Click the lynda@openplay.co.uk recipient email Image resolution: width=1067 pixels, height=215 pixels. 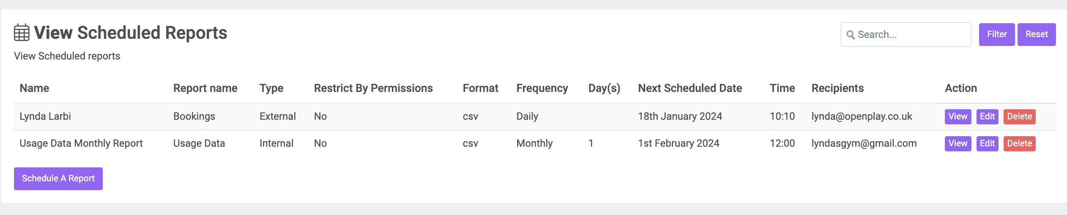coord(862,116)
